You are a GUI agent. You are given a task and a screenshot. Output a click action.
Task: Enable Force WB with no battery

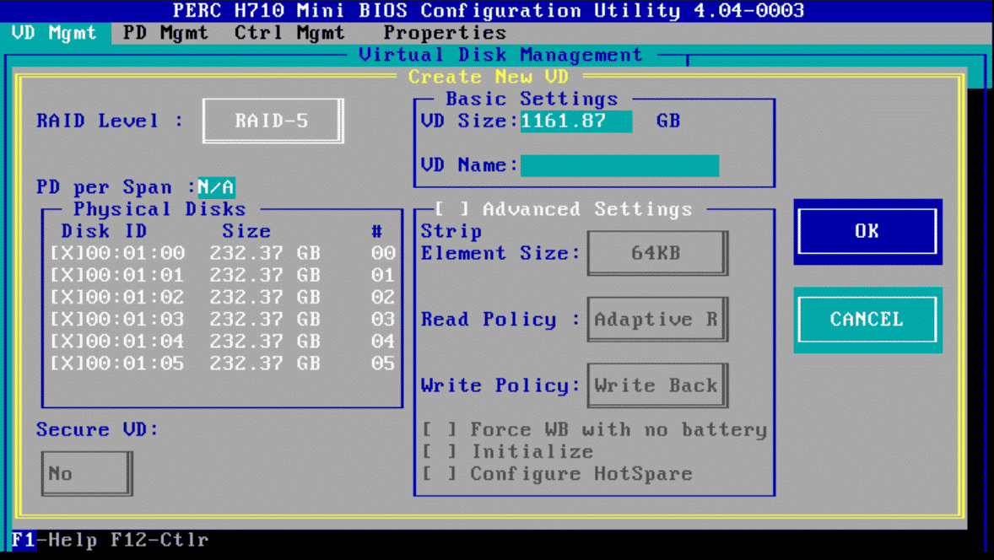439,430
